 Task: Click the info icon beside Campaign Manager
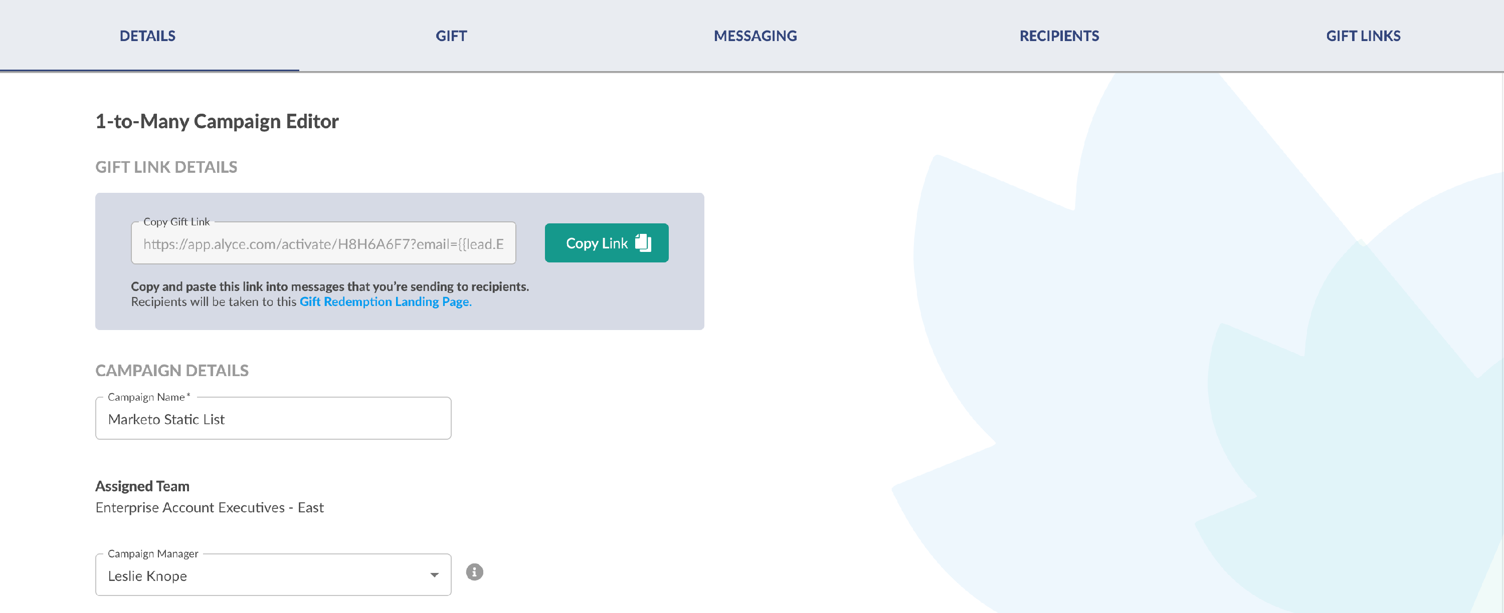[475, 572]
